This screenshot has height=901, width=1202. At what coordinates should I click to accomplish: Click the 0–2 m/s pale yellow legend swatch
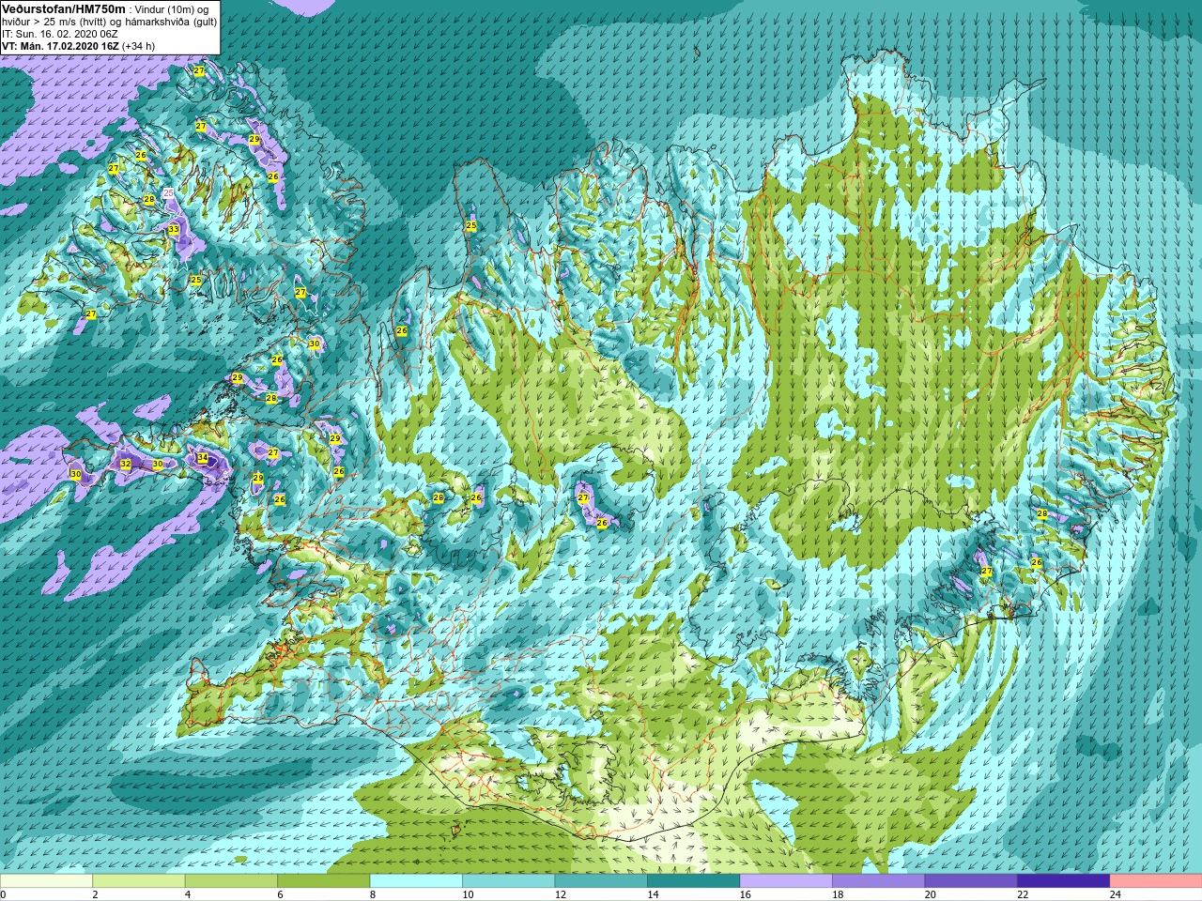point(46,881)
